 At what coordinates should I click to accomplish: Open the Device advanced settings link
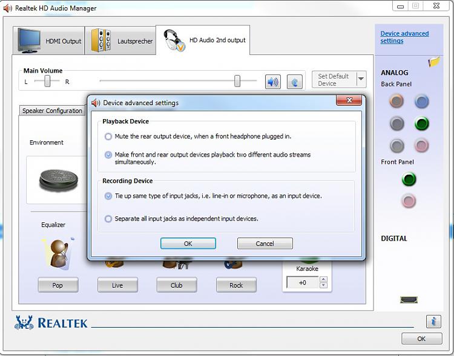pos(404,37)
